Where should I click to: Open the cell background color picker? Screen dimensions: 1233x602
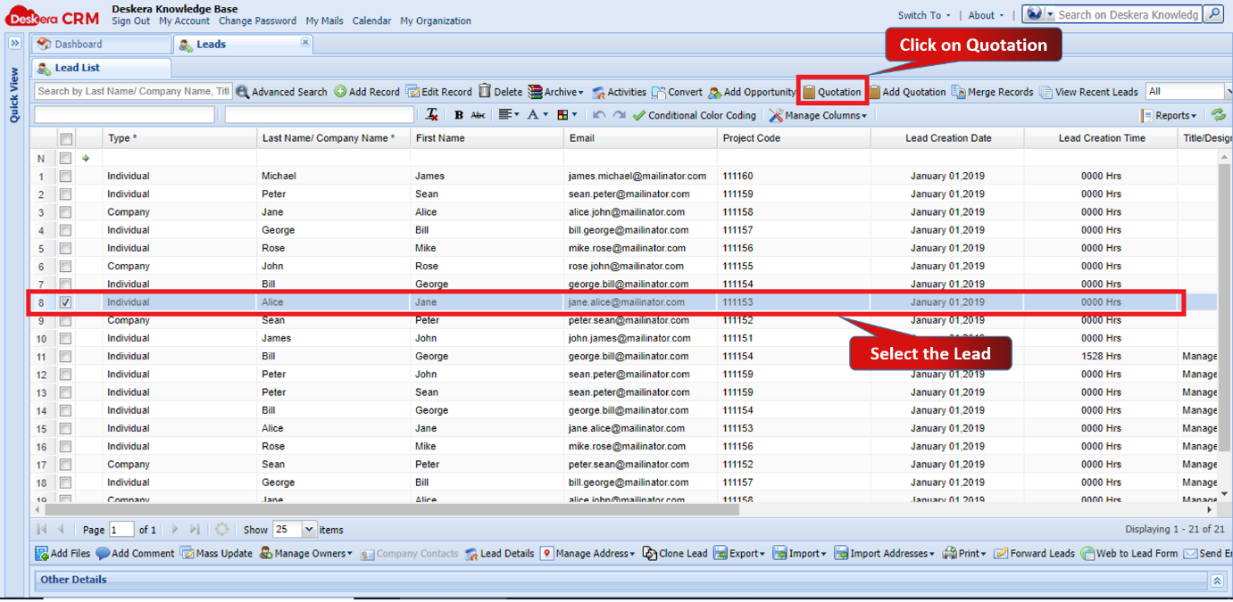coord(566,115)
